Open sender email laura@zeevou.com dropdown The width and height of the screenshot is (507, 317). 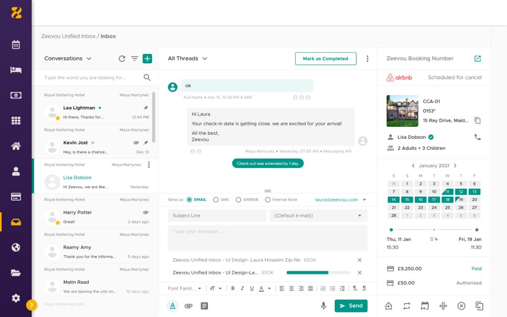click(x=364, y=200)
